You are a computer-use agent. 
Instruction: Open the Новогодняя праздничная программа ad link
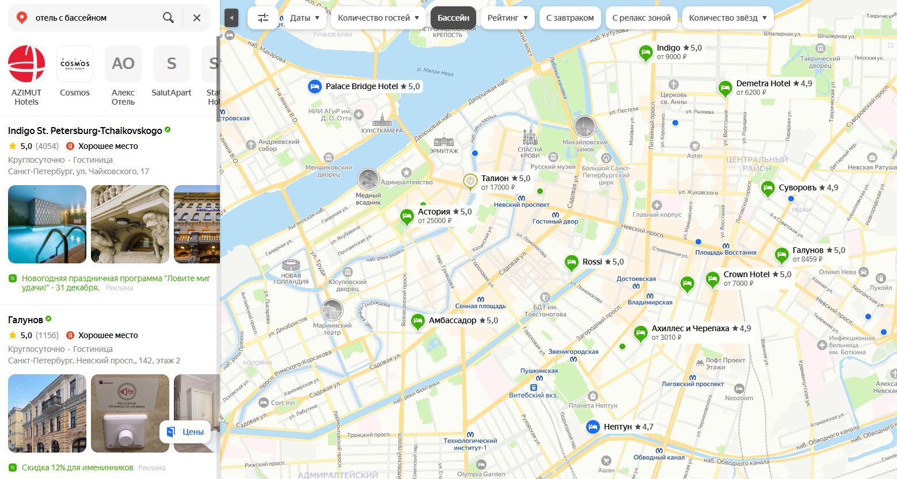point(116,283)
